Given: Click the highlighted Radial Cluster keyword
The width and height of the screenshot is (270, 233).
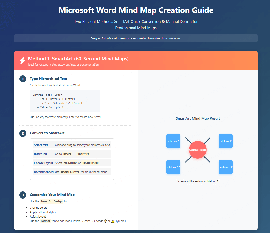Looking at the screenshot, I should coord(70,172).
